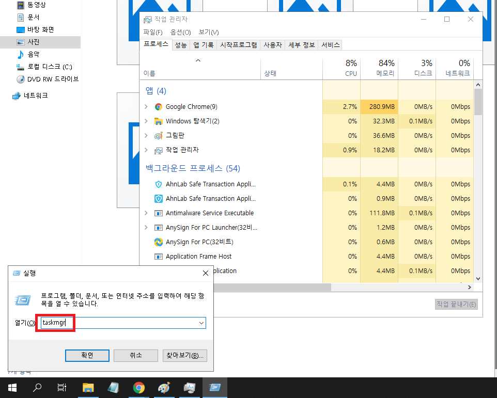
Task: Select the Google Chrome 280.9MB memory cell
Action: [379, 107]
